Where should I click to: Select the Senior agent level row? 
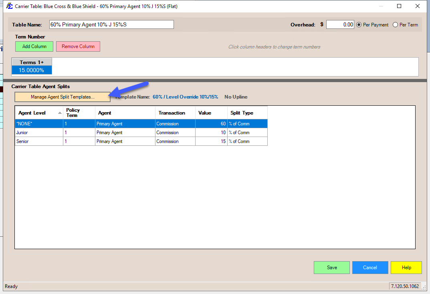(x=38, y=141)
